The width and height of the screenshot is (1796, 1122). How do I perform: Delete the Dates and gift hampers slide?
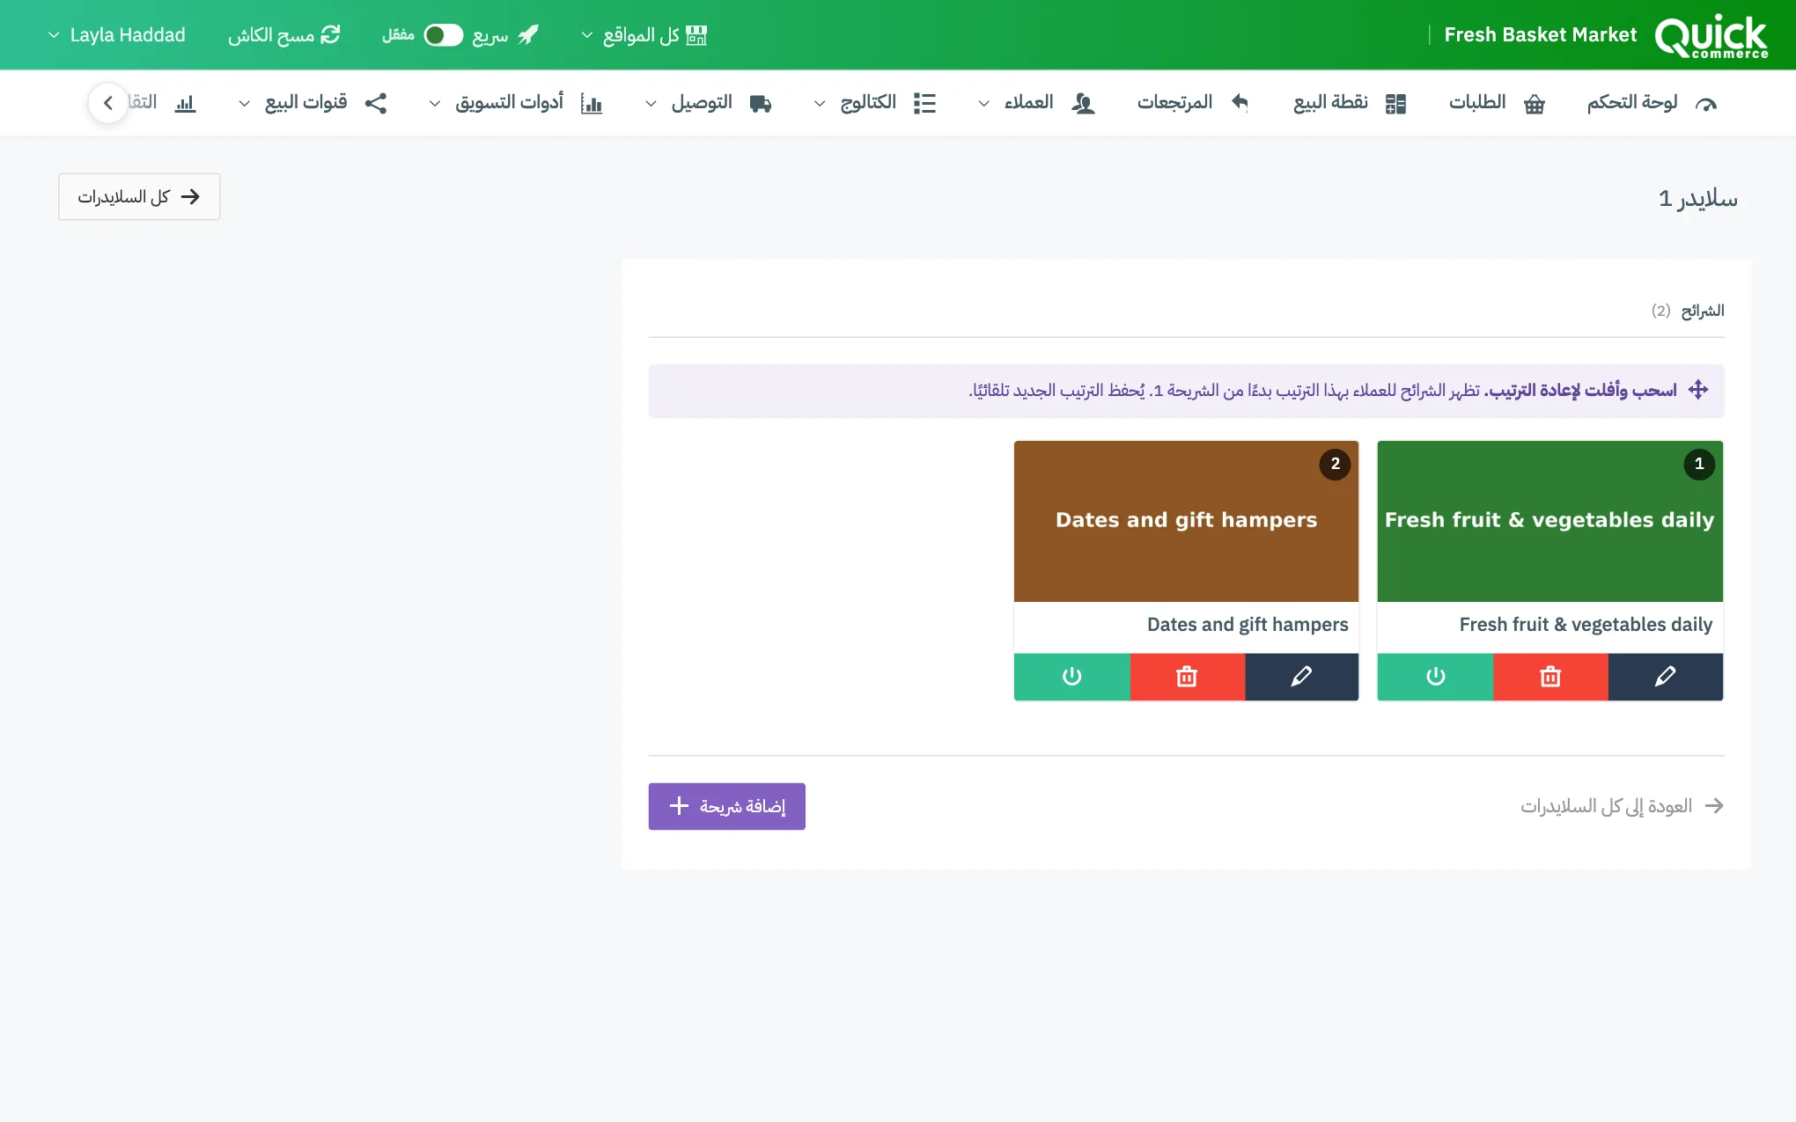click(x=1187, y=677)
